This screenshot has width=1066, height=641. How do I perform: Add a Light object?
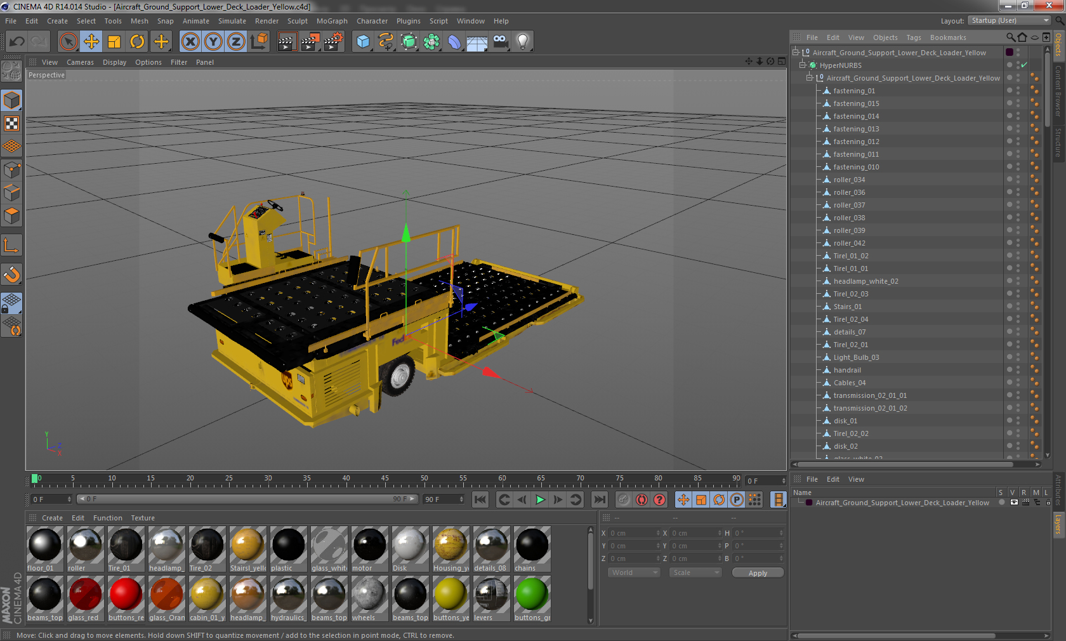(x=523, y=42)
